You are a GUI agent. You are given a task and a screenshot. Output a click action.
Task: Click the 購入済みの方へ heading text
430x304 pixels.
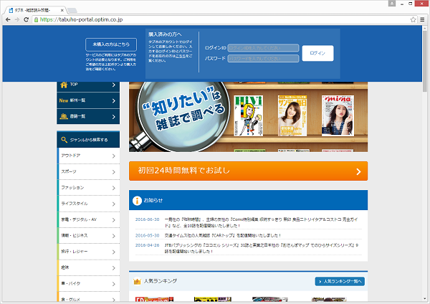[x=165, y=34]
